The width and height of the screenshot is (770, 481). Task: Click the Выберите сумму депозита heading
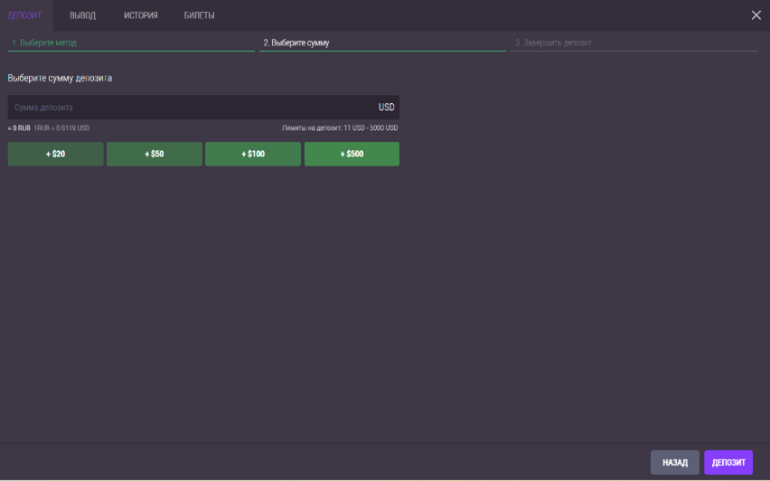pos(60,79)
